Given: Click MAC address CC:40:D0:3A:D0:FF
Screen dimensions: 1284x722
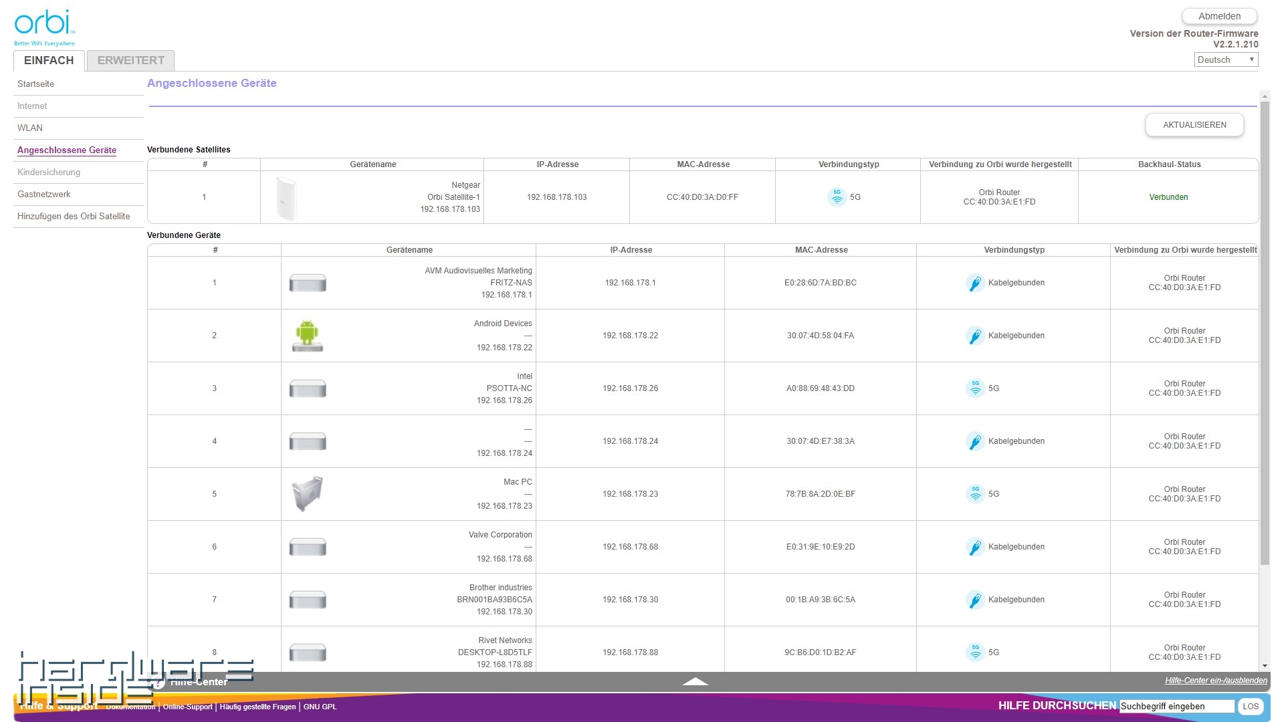Looking at the screenshot, I should (702, 197).
